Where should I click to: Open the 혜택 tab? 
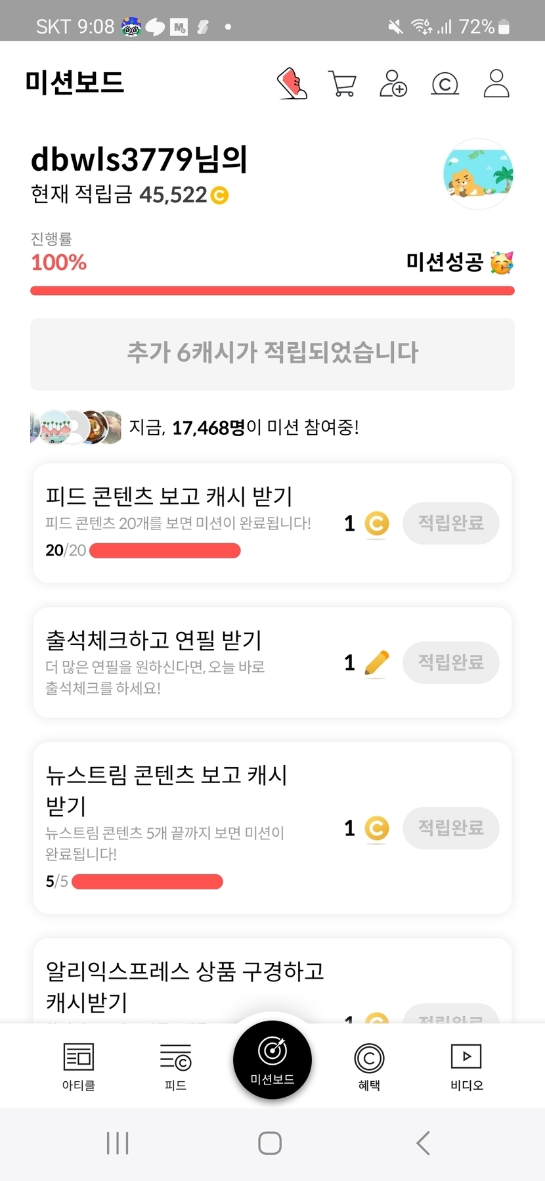(x=369, y=1065)
